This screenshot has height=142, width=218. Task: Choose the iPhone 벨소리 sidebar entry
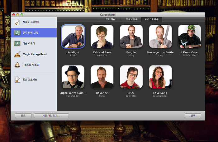point(31,65)
